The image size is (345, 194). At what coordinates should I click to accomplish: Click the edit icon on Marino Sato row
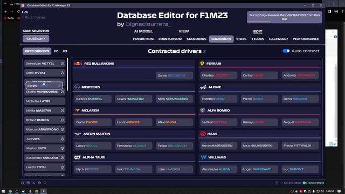pyautogui.click(x=63, y=148)
